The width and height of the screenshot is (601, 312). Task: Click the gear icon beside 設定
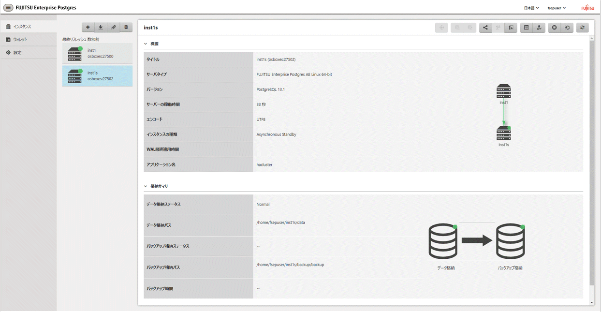(8, 52)
